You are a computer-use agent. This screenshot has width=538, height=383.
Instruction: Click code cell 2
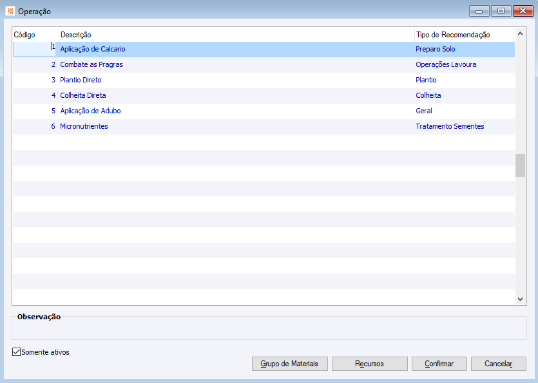pos(35,64)
